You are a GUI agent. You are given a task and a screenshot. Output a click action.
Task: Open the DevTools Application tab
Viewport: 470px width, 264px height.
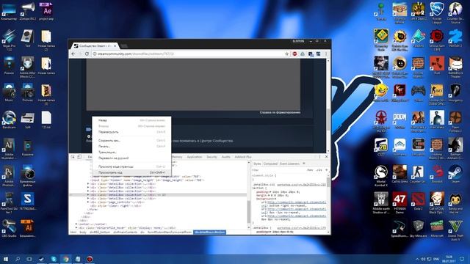[194, 157]
